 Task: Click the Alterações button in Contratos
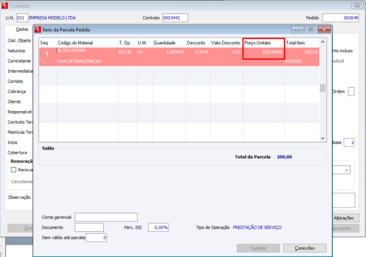click(346, 218)
